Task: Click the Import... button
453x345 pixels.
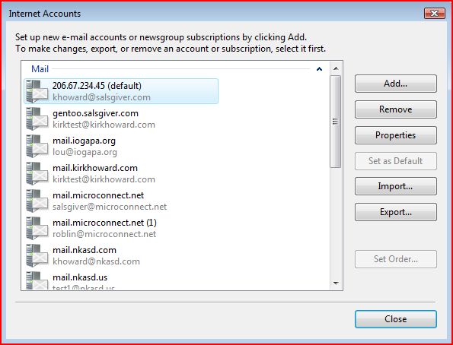Action: point(395,186)
